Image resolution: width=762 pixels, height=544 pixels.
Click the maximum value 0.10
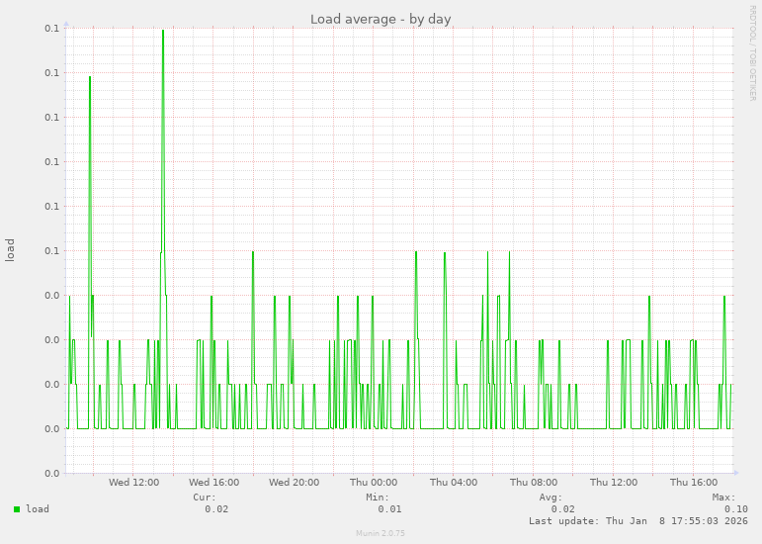(736, 509)
